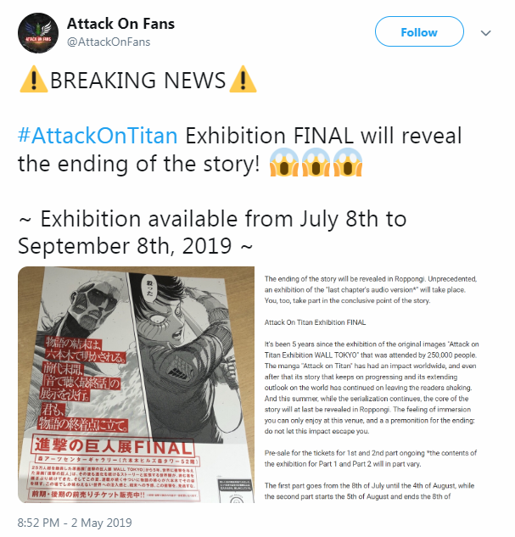This screenshot has width=515, height=537.
Task: Expand the tweet options chevron menu
Action: click(485, 33)
